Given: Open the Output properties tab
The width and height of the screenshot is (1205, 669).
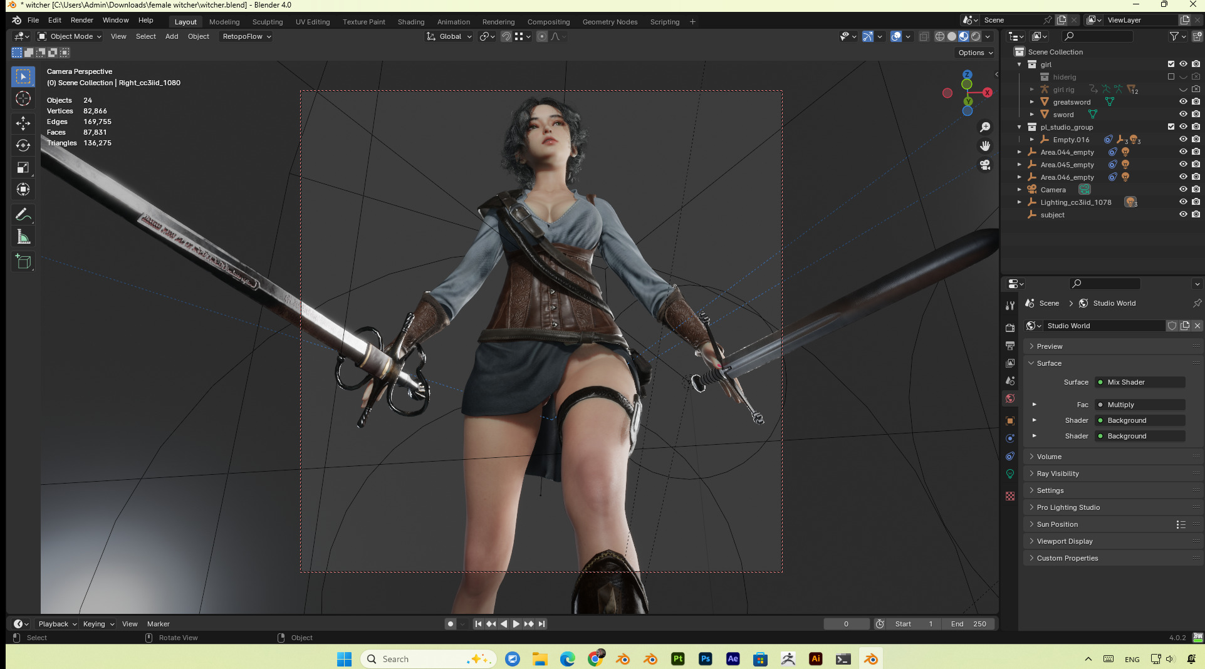Looking at the screenshot, I should [1010, 345].
